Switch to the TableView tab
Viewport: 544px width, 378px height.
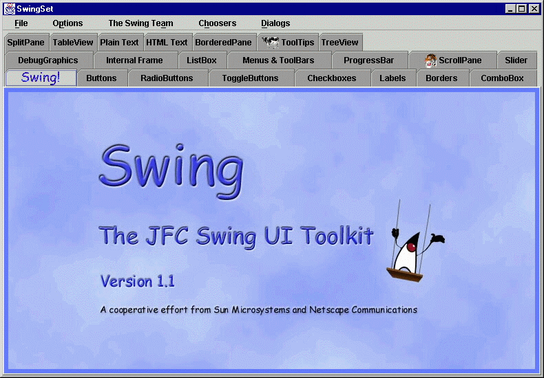73,42
